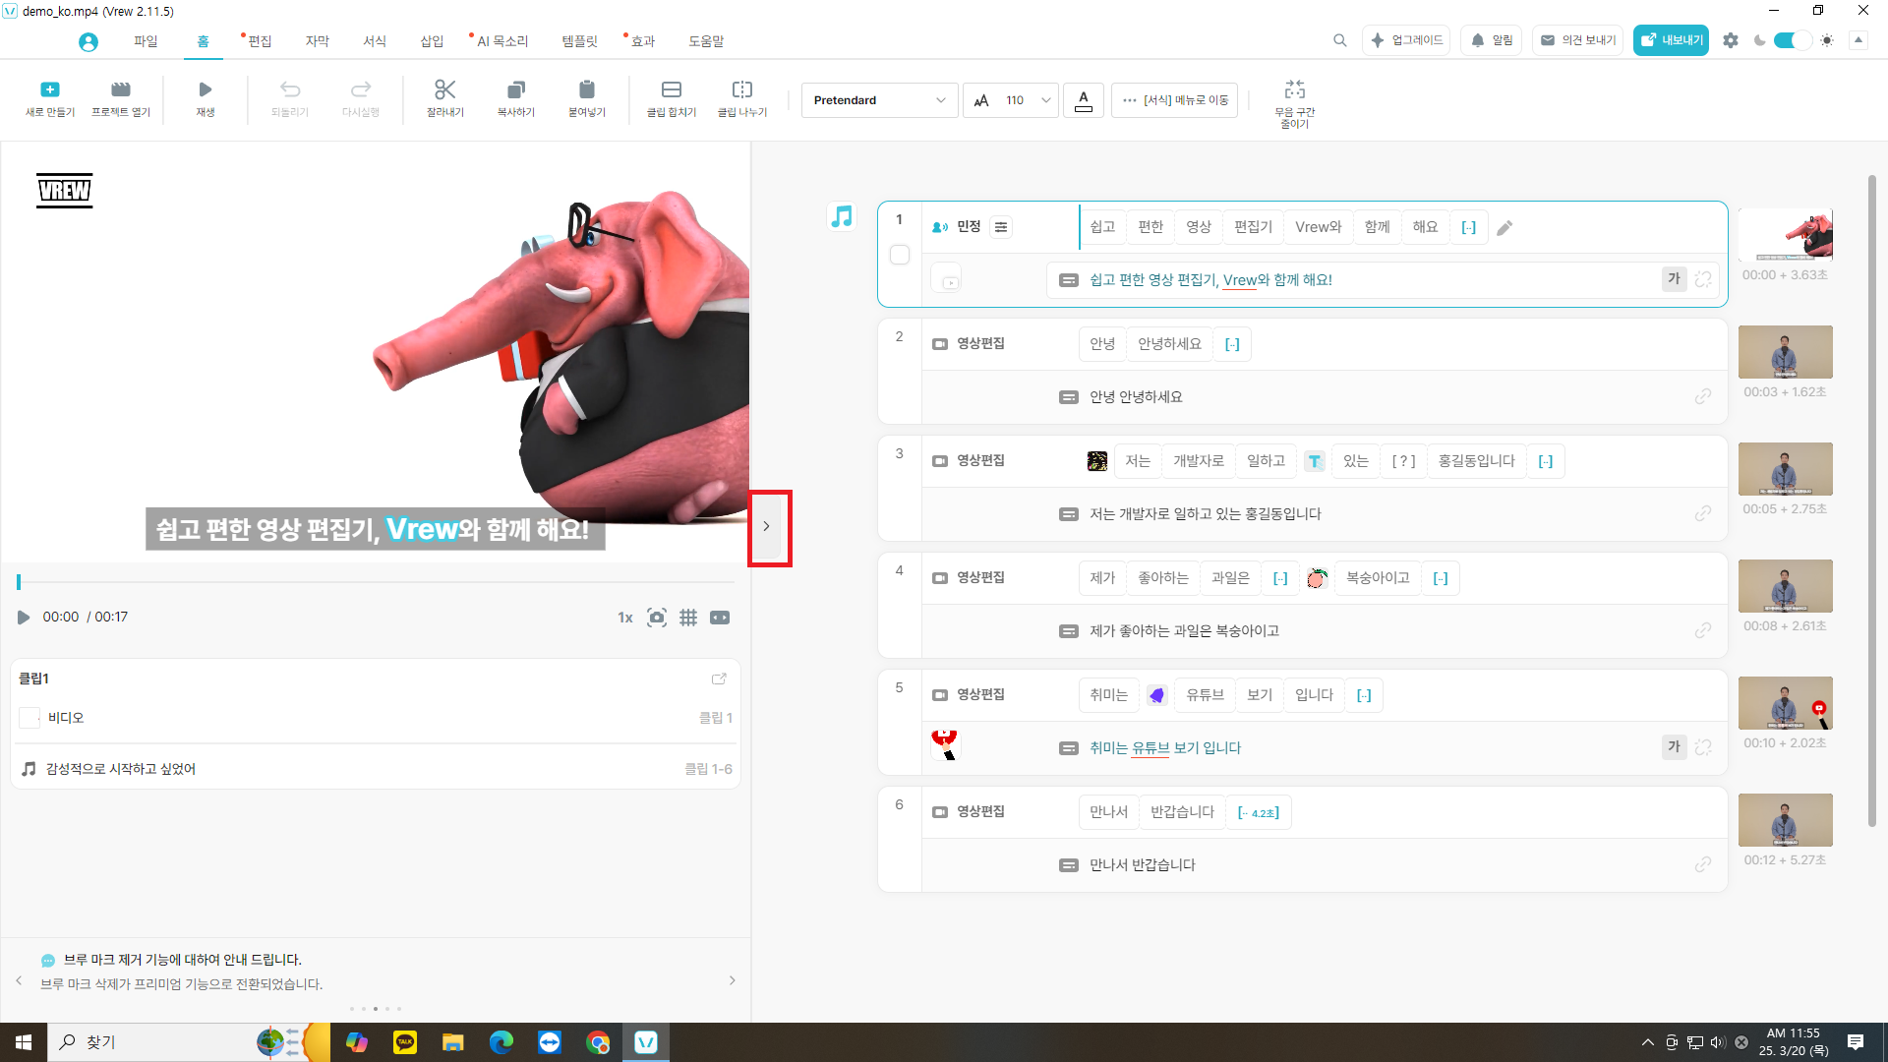Click the clip split (클립 나누기) icon
The width and height of the screenshot is (1888, 1062).
[741, 90]
